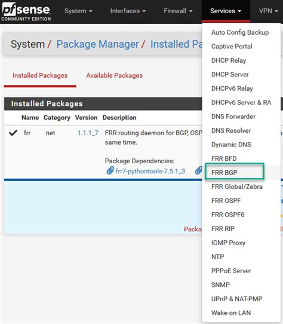Open NTP service settings
Screen dimensions: 283x324
218,257
